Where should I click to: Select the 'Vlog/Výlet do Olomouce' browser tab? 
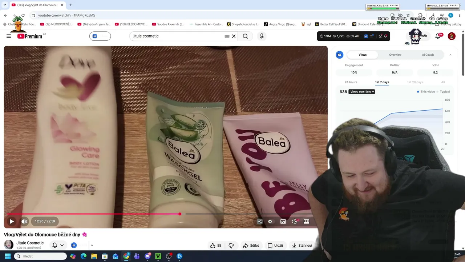(37, 5)
